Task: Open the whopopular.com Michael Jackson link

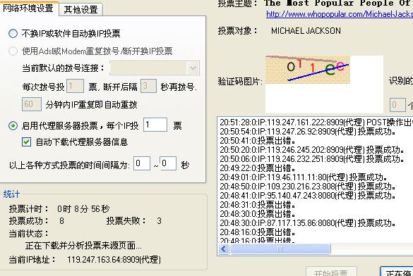Action: click(340, 14)
